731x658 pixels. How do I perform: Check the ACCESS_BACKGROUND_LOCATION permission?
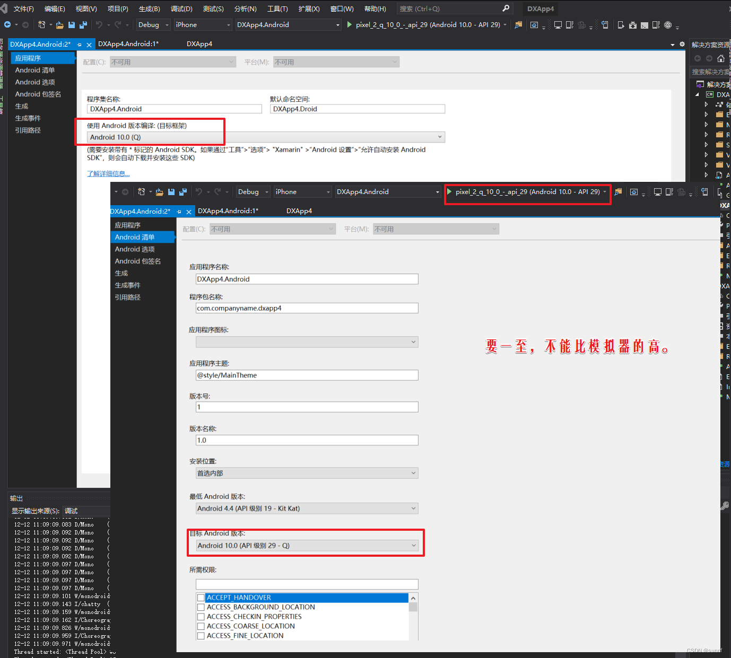point(201,607)
